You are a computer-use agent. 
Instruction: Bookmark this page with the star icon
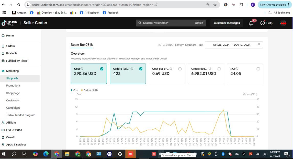[x=215, y=5]
